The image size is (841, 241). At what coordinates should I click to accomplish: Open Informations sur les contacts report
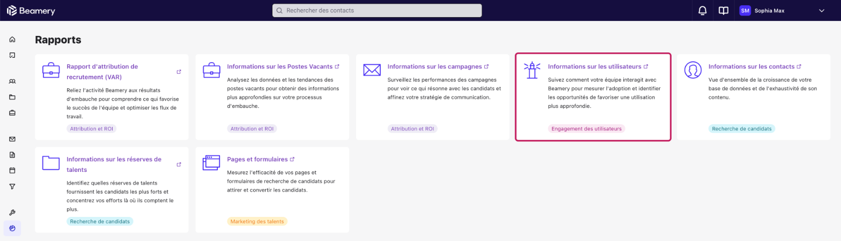pos(751,66)
